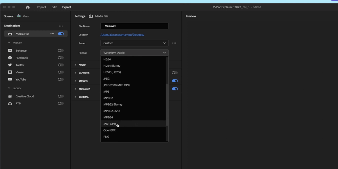The height and width of the screenshot is (169, 338).
Task: Enable the Behance publish toggle
Action: tap(61, 50)
